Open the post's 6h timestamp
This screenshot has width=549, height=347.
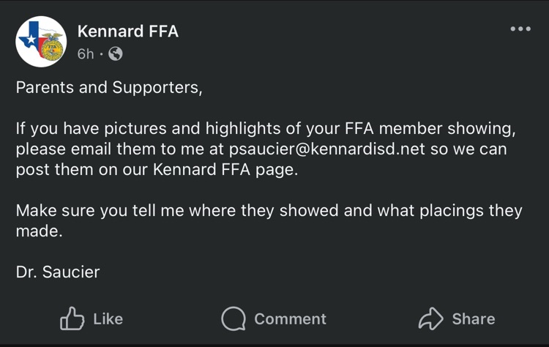(x=86, y=54)
